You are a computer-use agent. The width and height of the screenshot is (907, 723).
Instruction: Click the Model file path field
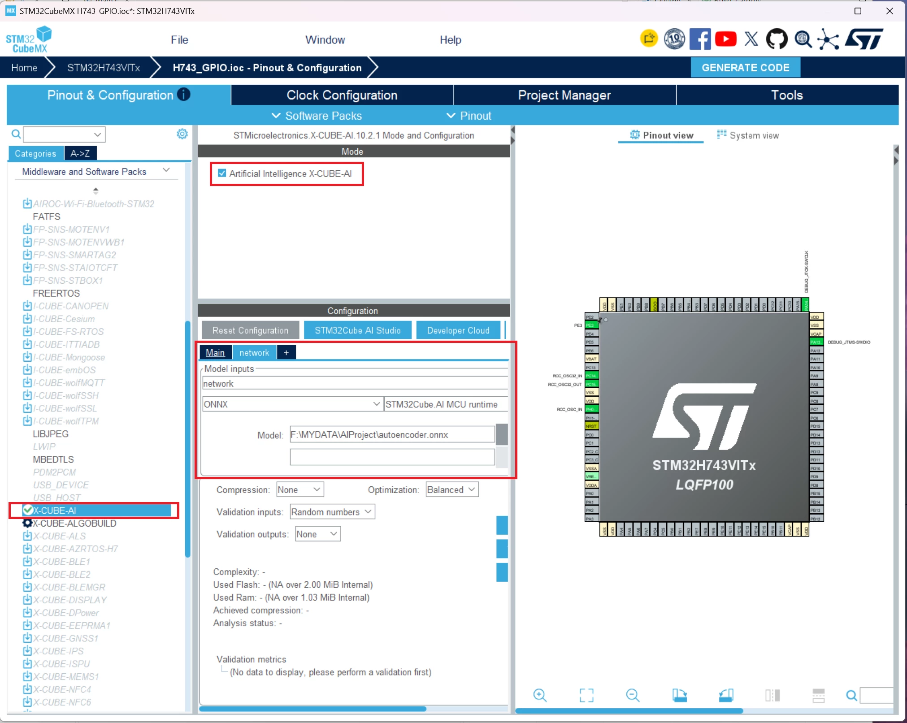[x=392, y=434]
